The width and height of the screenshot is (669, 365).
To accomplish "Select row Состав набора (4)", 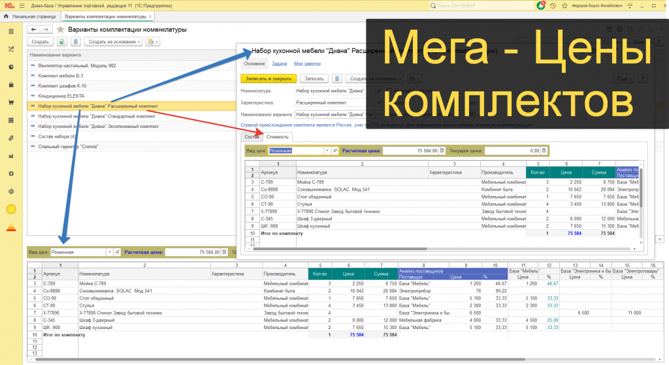I will [132, 136].
